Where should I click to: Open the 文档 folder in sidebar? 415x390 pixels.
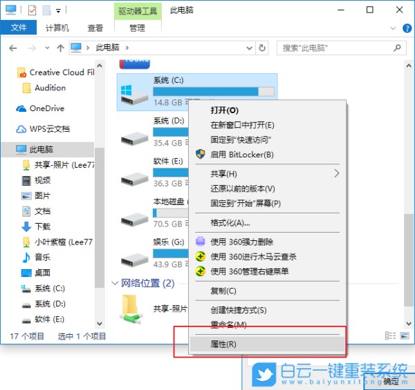pyautogui.click(x=36, y=211)
